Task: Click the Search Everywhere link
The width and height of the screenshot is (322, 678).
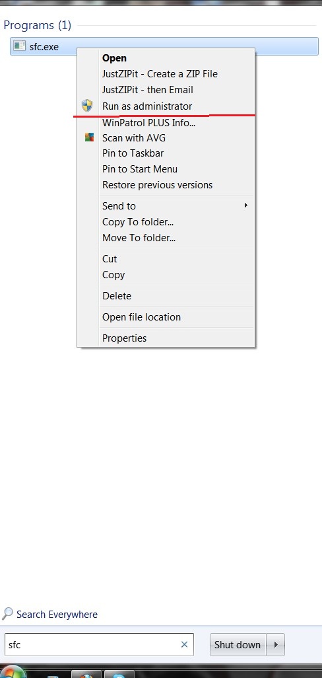Action: [57, 615]
